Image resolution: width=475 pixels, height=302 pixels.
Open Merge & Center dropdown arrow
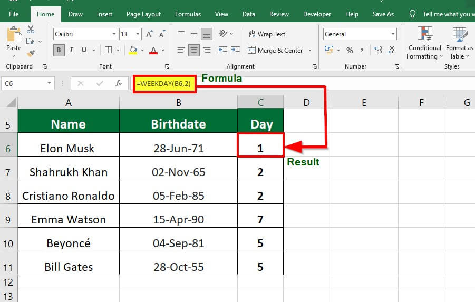(310, 50)
